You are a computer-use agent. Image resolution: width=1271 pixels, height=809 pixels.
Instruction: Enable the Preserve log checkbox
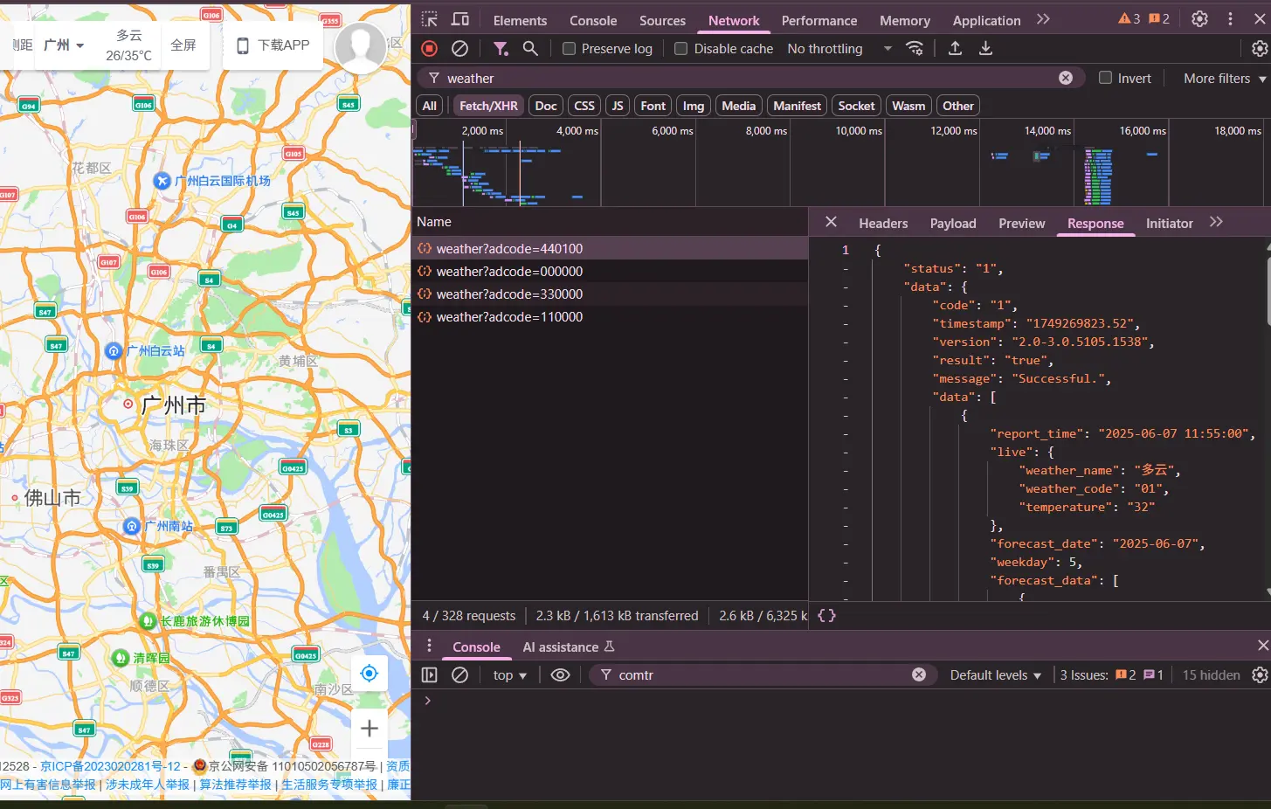570,49
